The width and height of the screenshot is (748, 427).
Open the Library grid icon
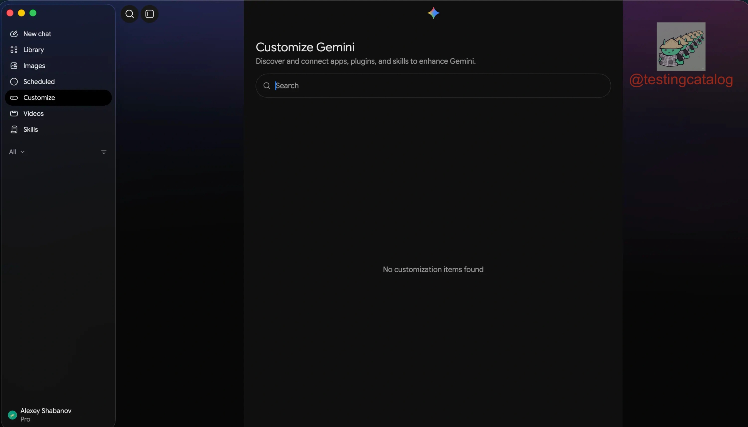pyautogui.click(x=14, y=50)
